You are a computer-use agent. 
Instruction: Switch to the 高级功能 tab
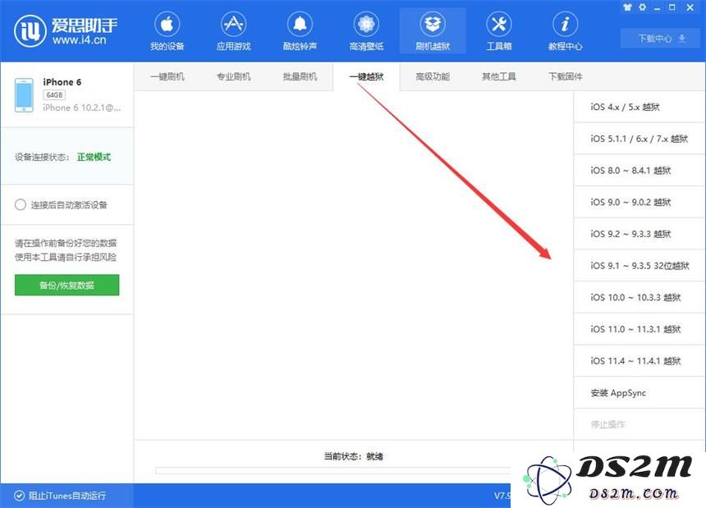(433, 76)
